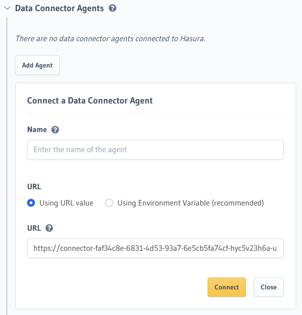Select the Using URL value radio button
The width and height of the screenshot is (302, 315).
tap(31, 203)
